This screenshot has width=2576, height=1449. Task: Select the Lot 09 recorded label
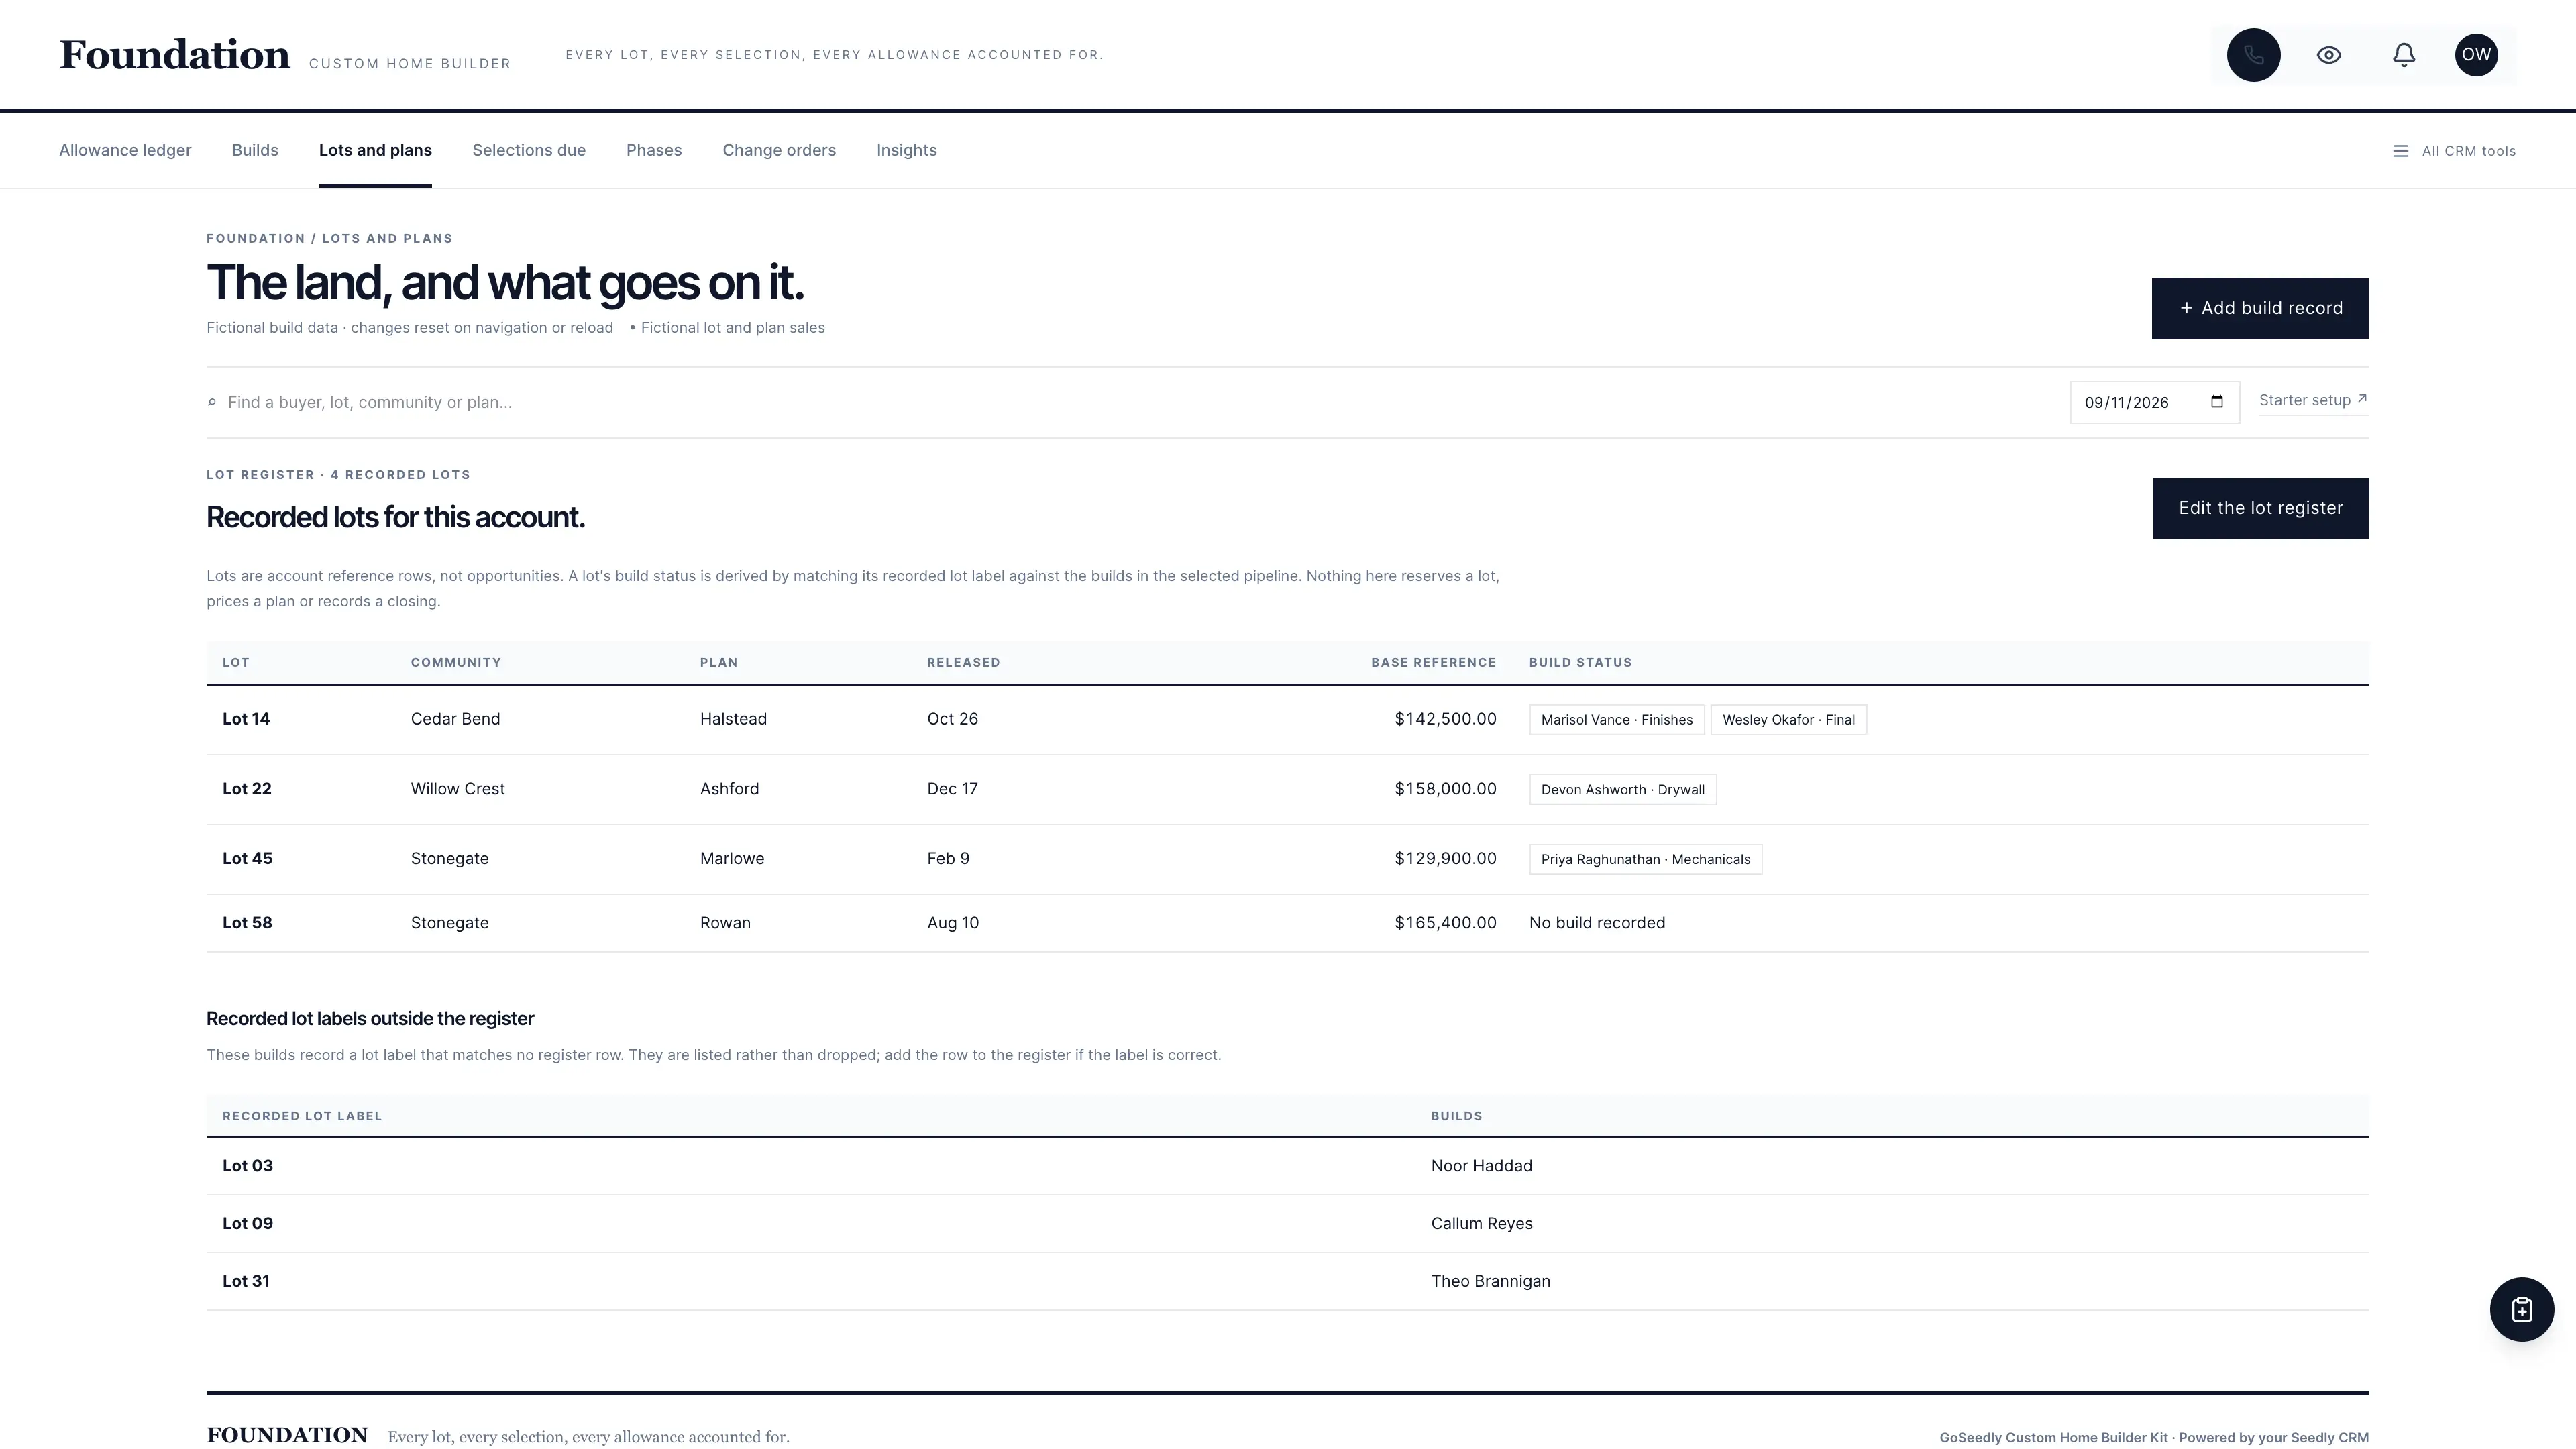(247, 1224)
